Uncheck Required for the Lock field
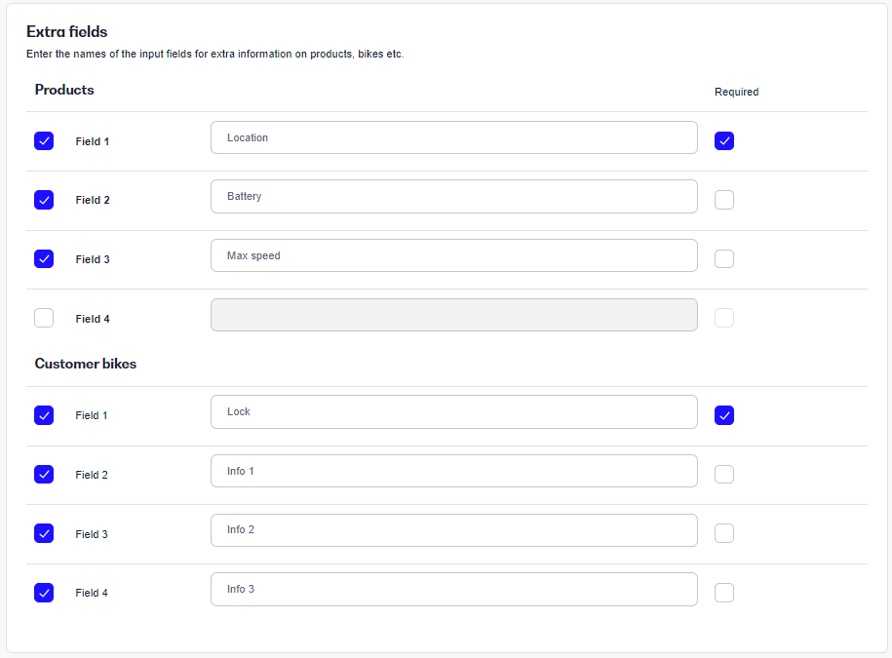Screen dimensions: 892x658 [x=724, y=415]
